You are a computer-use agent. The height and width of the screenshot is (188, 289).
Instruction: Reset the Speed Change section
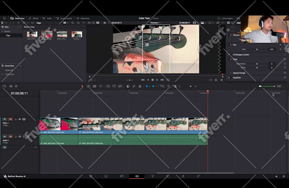click(x=285, y=73)
